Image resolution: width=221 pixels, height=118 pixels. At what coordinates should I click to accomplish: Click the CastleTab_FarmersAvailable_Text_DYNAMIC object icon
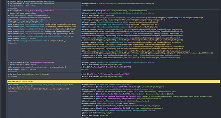click(96, 106)
